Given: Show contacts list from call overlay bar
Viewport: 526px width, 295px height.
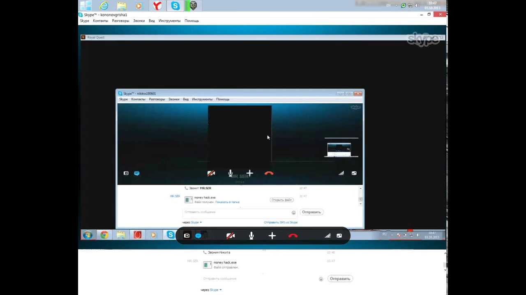Looking at the screenshot, I should click(187, 236).
